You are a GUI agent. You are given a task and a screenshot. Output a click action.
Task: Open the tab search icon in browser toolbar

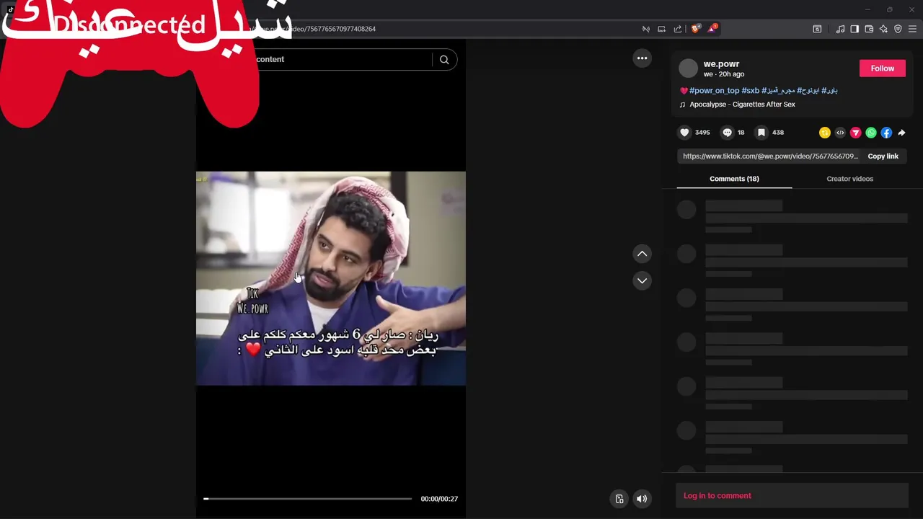click(x=817, y=29)
